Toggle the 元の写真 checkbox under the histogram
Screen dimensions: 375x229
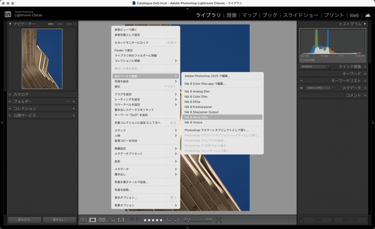coord(302,60)
